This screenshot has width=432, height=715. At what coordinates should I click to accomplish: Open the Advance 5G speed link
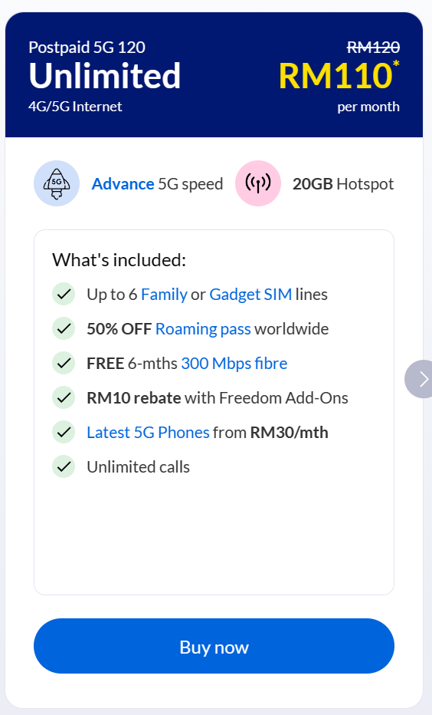click(x=123, y=184)
